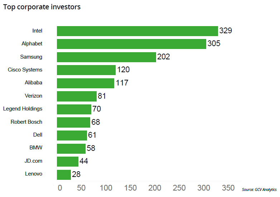
Task: Click the 350 tick on the axis
Action: click(228, 188)
